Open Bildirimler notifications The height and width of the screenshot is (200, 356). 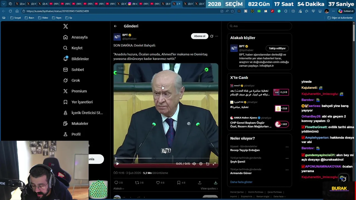coord(76,59)
